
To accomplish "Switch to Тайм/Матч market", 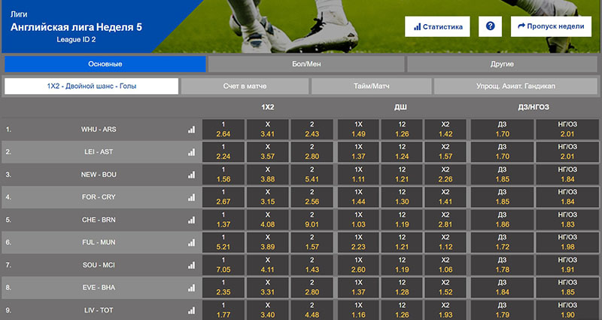I will point(371,87).
